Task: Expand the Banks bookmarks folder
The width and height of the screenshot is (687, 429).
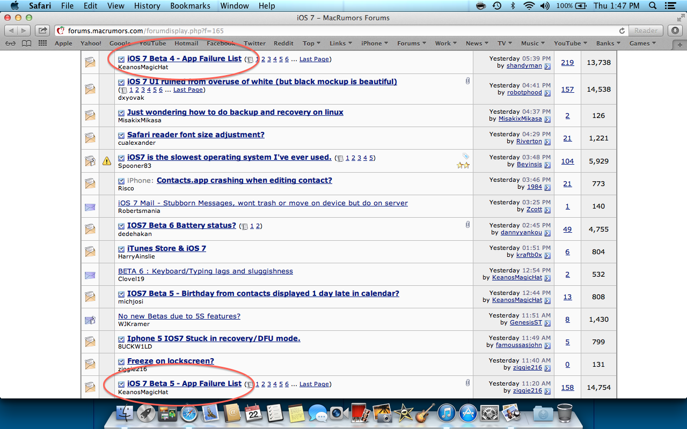Action: tap(608, 43)
